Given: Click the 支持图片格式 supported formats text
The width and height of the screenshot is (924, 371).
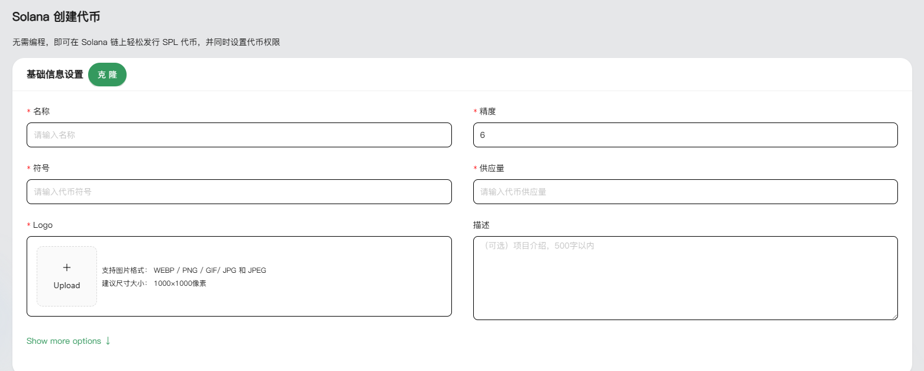Looking at the screenshot, I should 184,270.
